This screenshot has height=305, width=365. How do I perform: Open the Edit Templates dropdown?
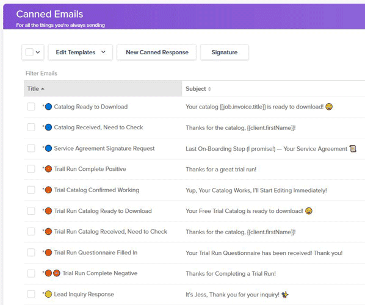tap(81, 52)
